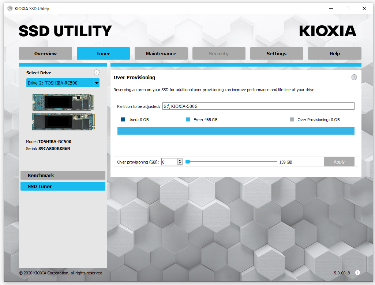Click the light blue Free color swatch
The height and width of the screenshot is (285, 375).
point(188,120)
